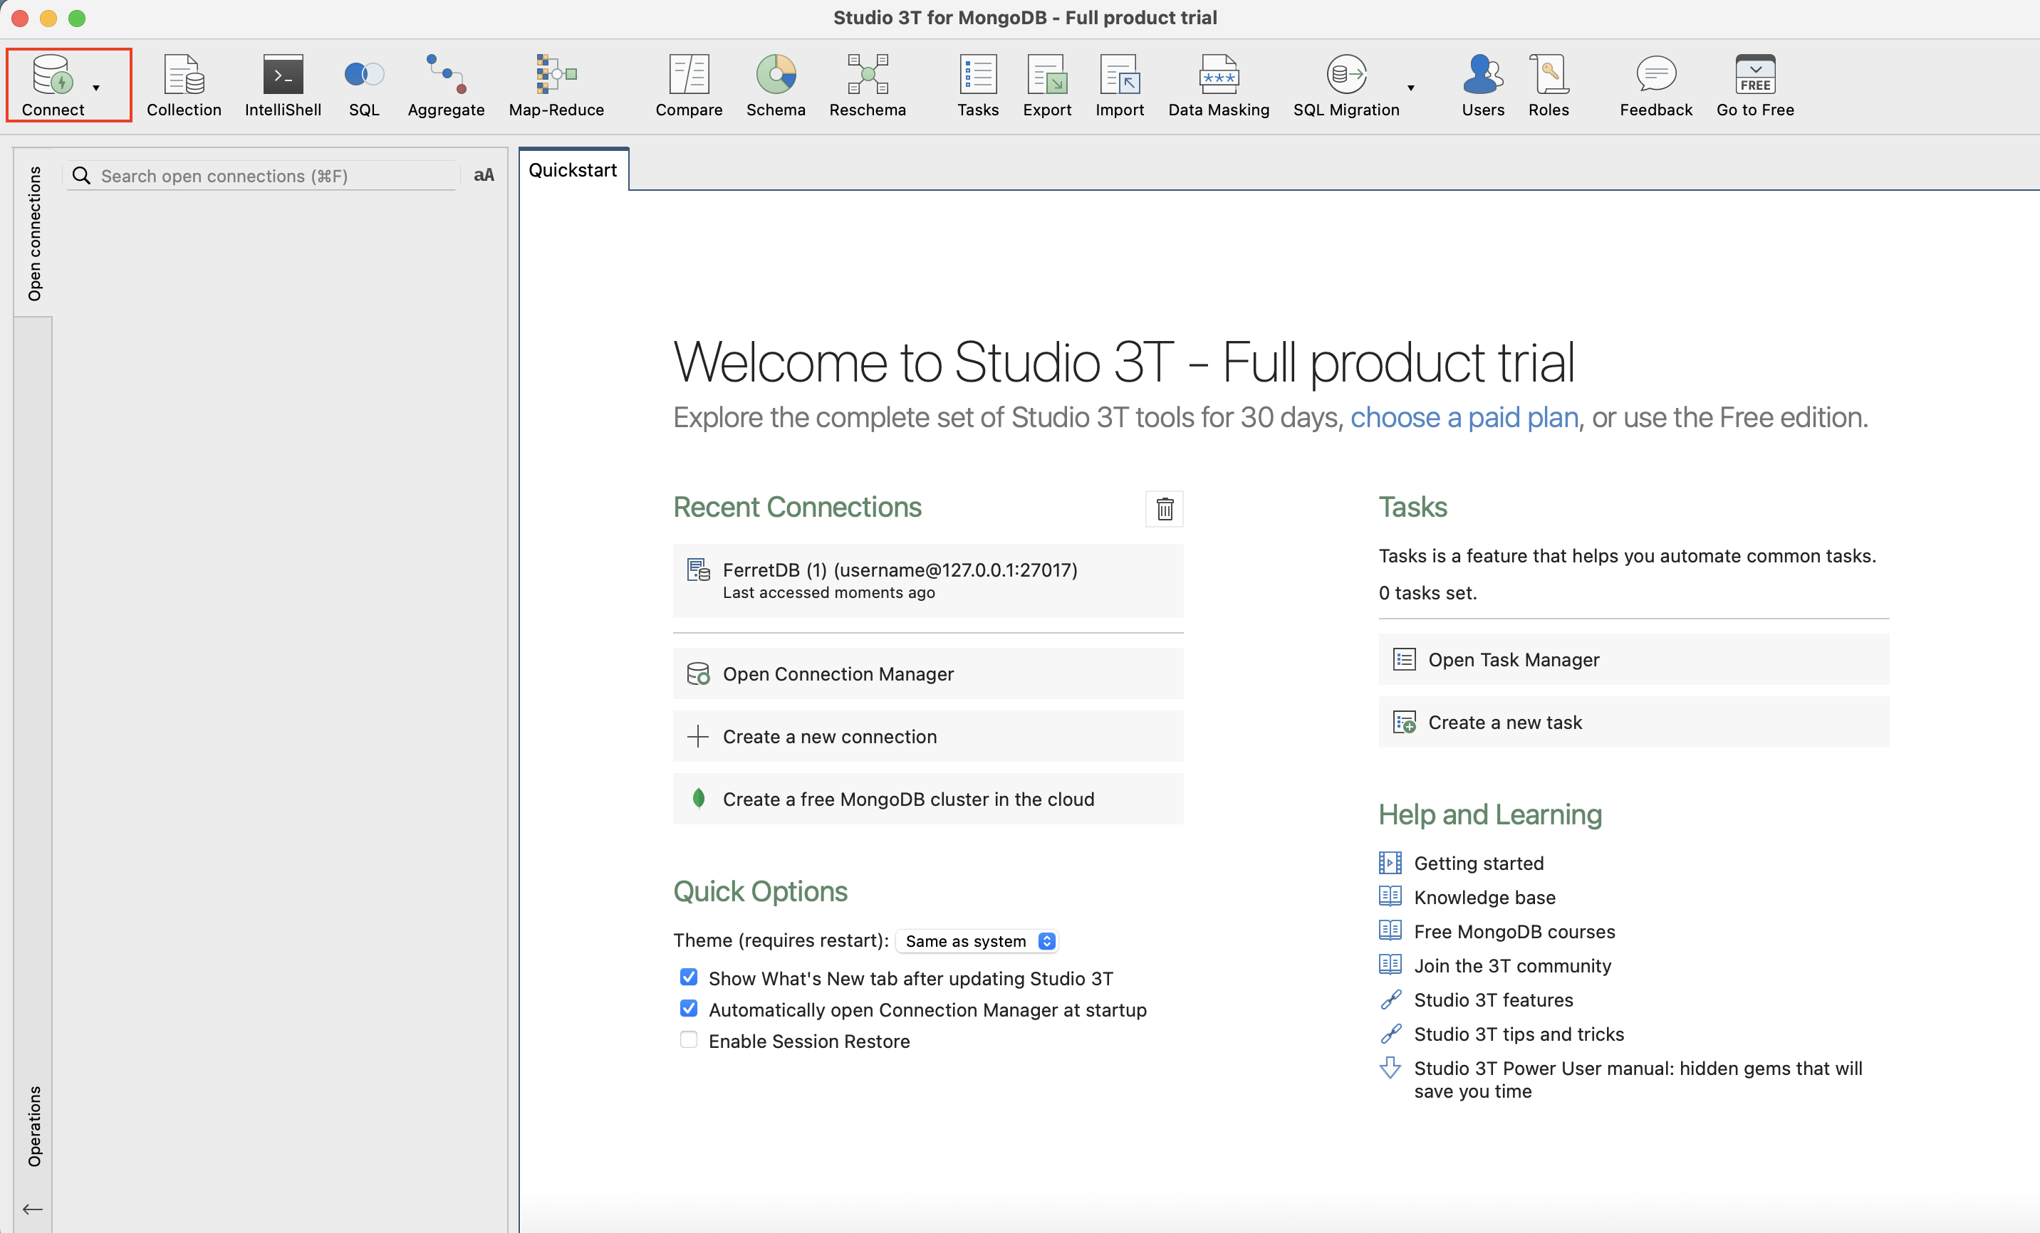Screen dimensions: 2040x1233
Task: Switch to the Operations side tab
Action: click(x=34, y=1126)
